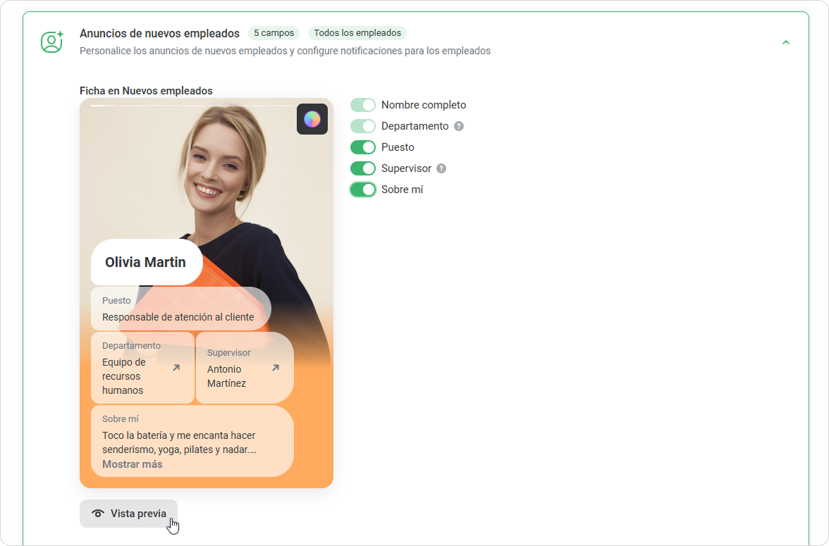The width and height of the screenshot is (829, 546).
Task: Turn off the Supervisor toggle
Action: (x=363, y=168)
